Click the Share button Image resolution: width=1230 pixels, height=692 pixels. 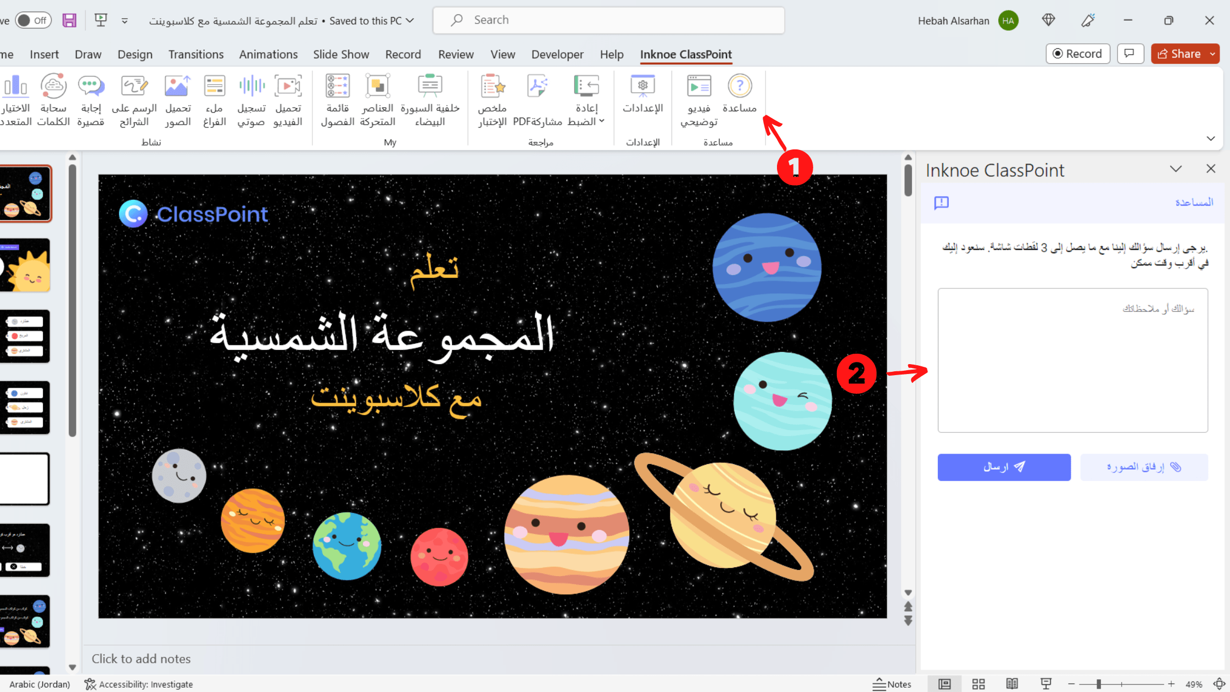pyautogui.click(x=1179, y=54)
